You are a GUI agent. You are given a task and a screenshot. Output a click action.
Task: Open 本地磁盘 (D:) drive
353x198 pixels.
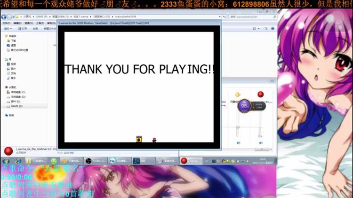point(16,97)
